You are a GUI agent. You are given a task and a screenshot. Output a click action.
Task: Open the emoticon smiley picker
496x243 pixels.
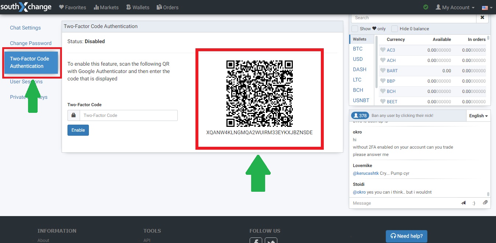pos(474,203)
